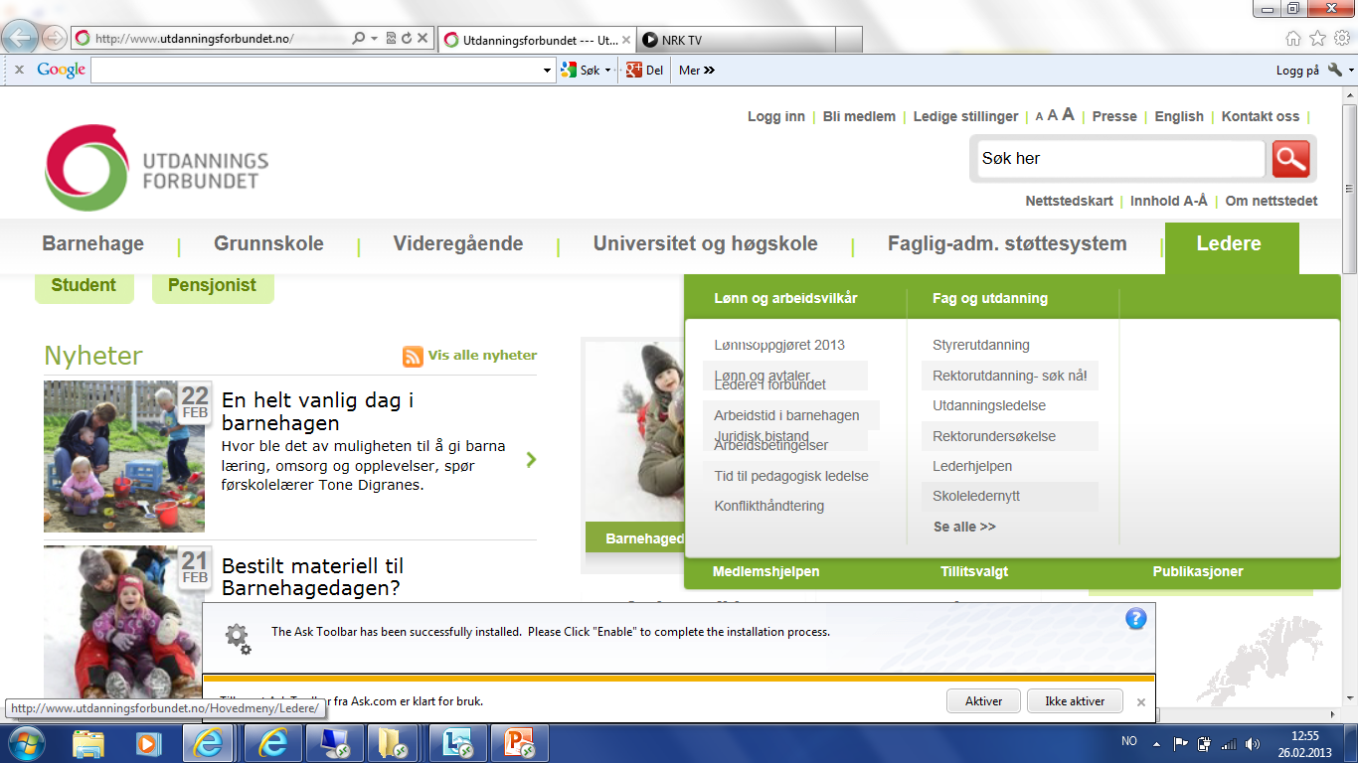Open address bar dropdown arrow
The height and width of the screenshot is (763, 1358).
[x=374, y=39]
